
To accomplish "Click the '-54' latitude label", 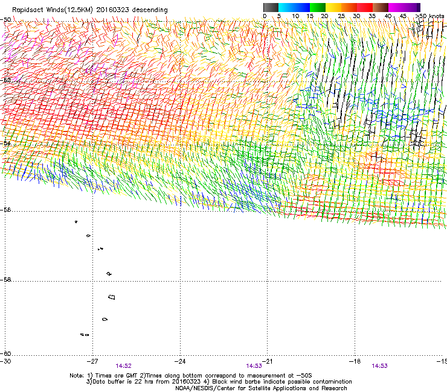I will 5,143.
